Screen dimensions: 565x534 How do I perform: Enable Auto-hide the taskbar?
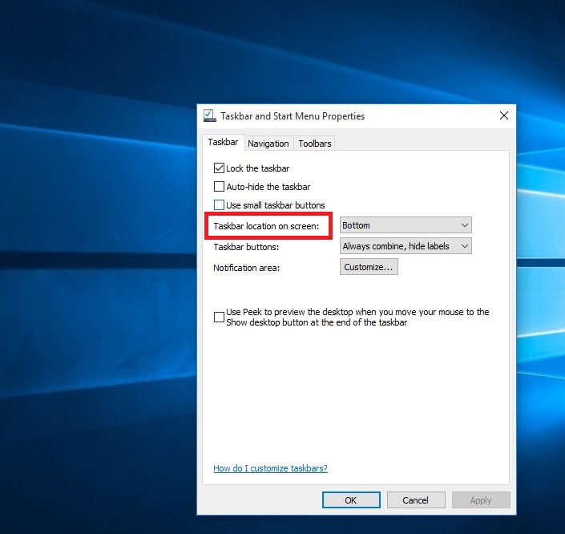[219, 187]
